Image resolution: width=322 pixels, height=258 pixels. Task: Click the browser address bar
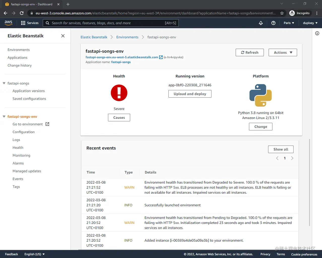[x=155, y=13]
